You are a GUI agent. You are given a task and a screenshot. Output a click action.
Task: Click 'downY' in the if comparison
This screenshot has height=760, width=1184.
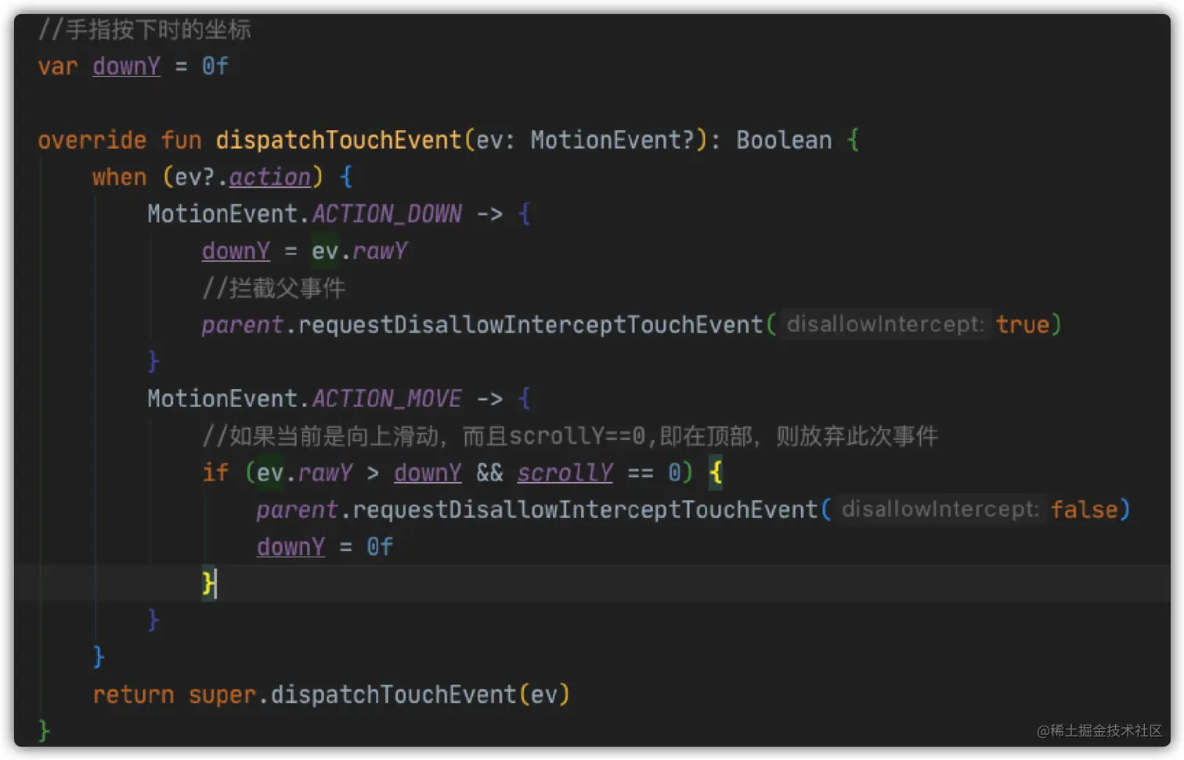(428, 473)
